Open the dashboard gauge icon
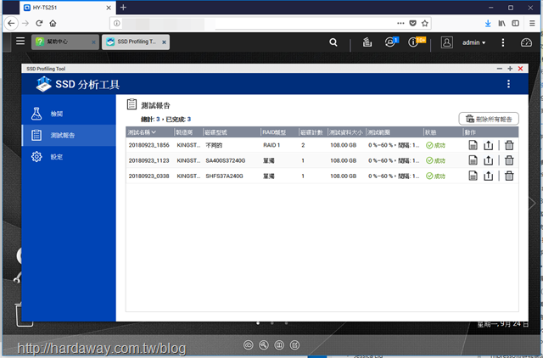This screenshot has height=358, width=543. pyautogui.click(x=526, y=42)
